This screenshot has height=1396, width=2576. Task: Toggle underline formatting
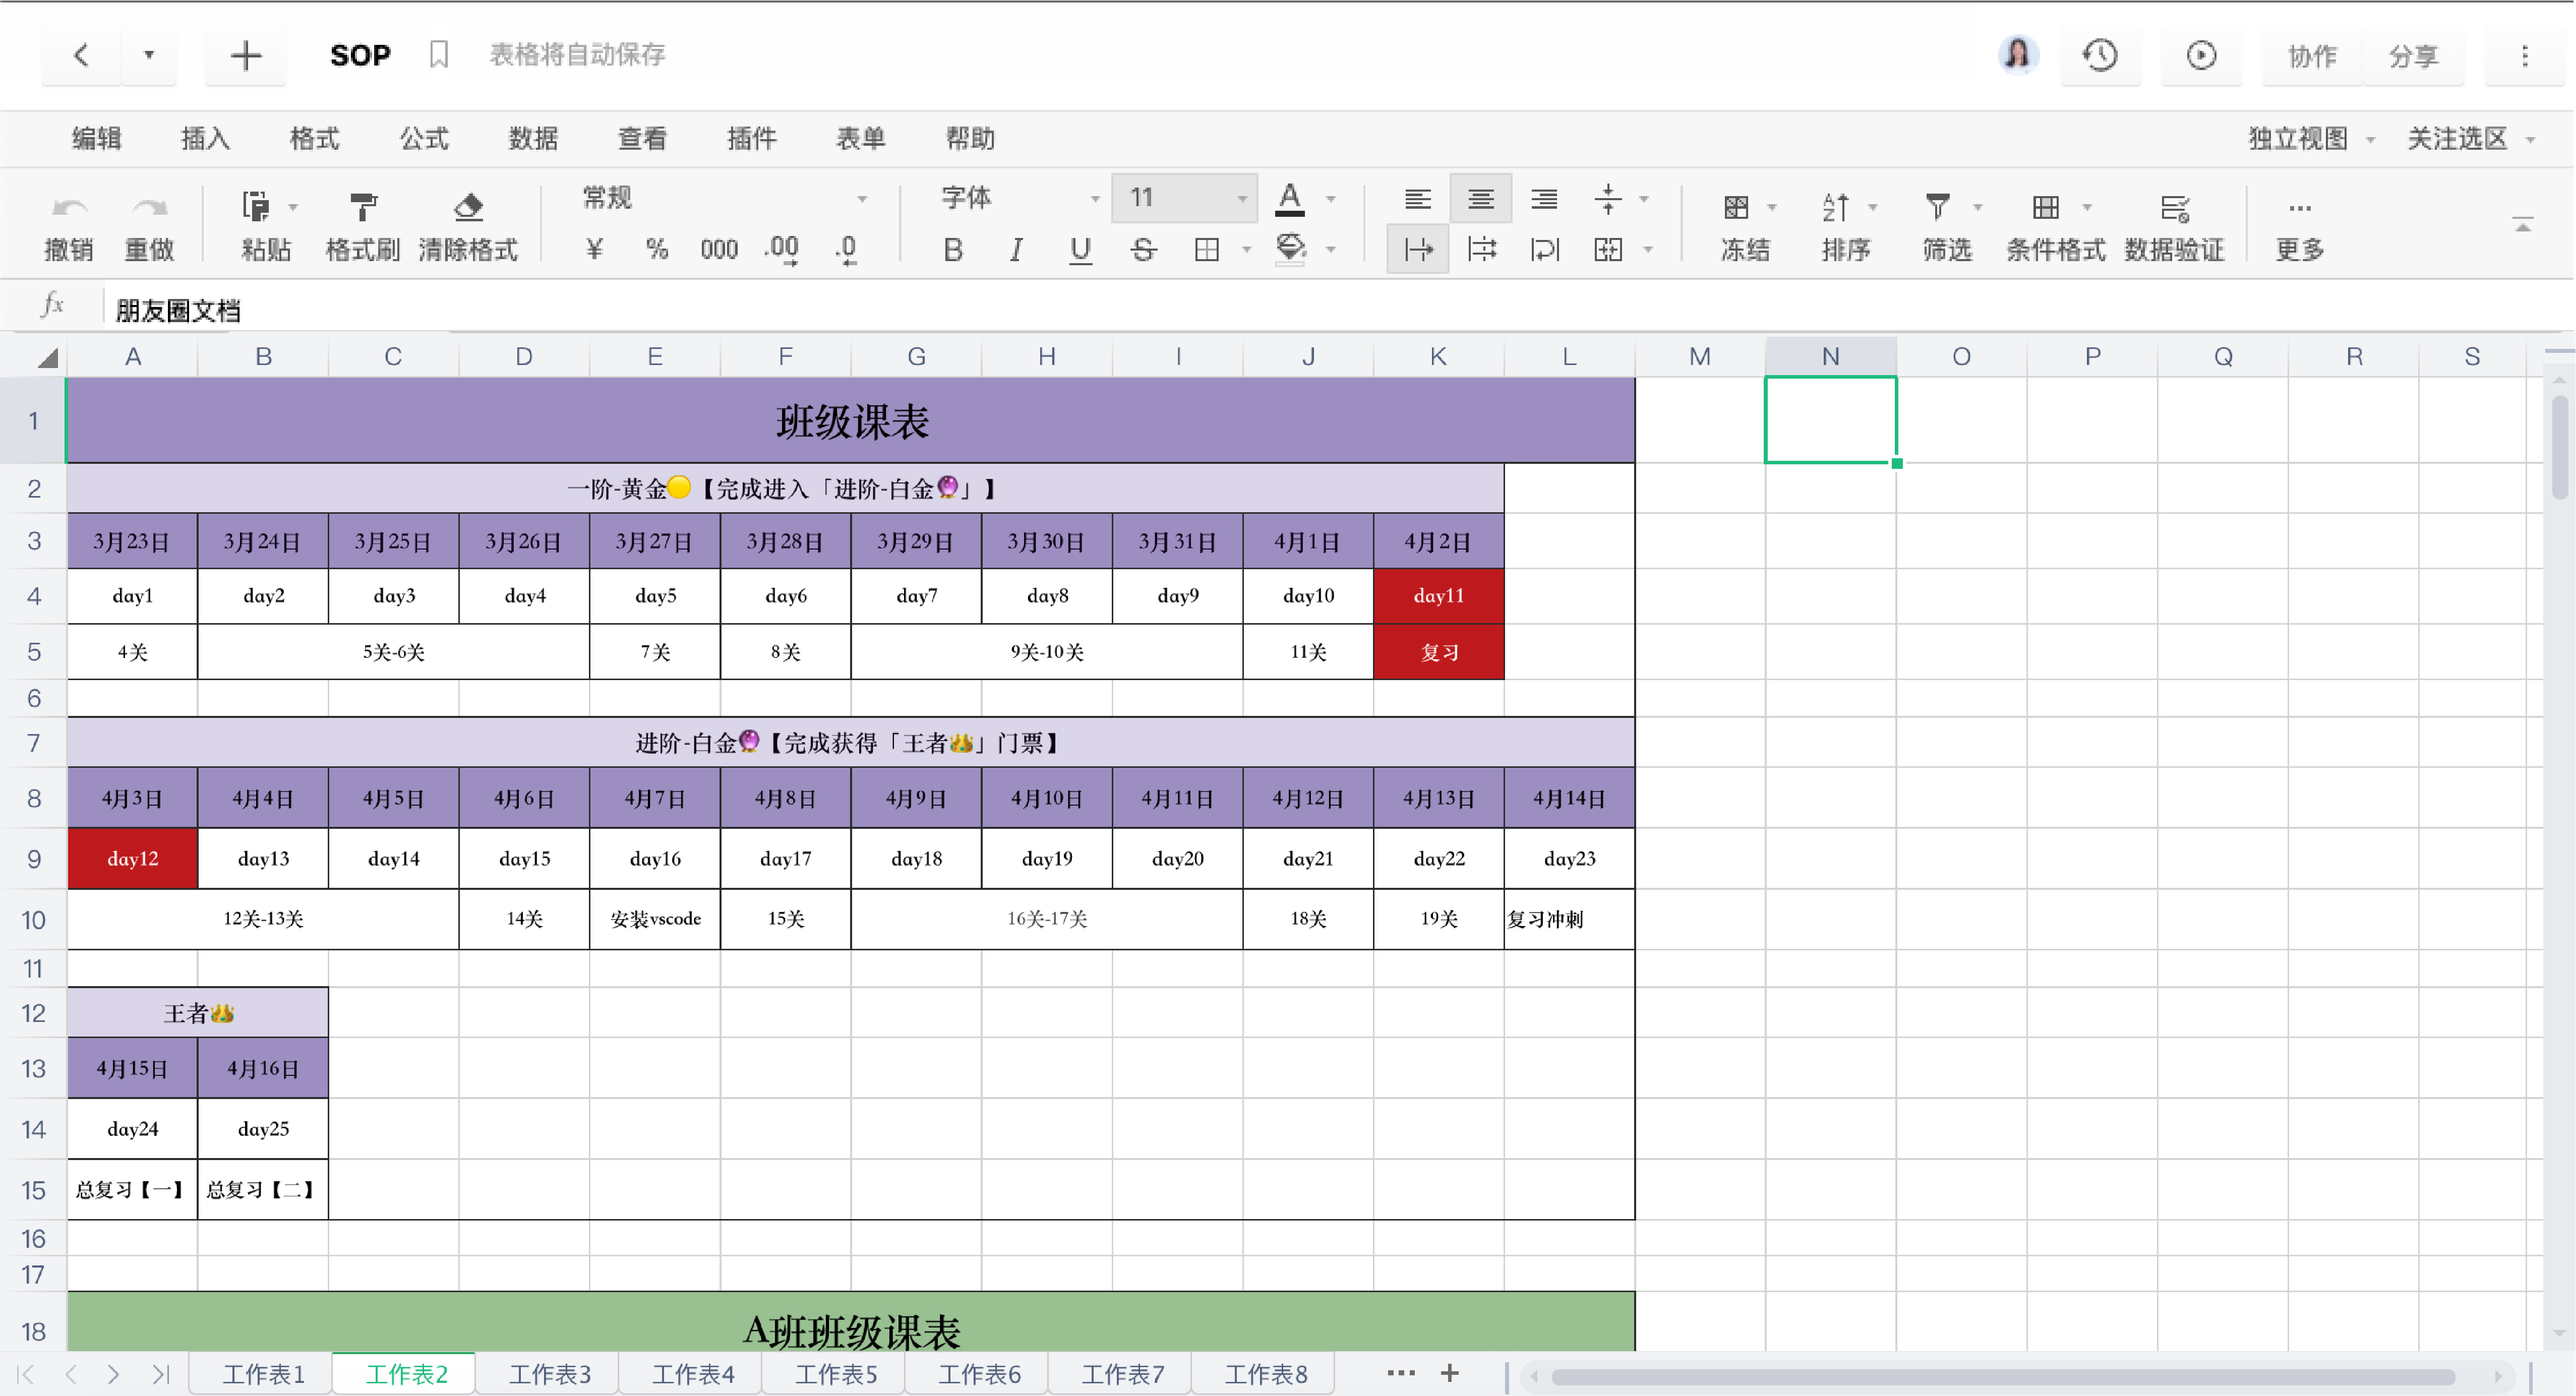pos(1080,249)
